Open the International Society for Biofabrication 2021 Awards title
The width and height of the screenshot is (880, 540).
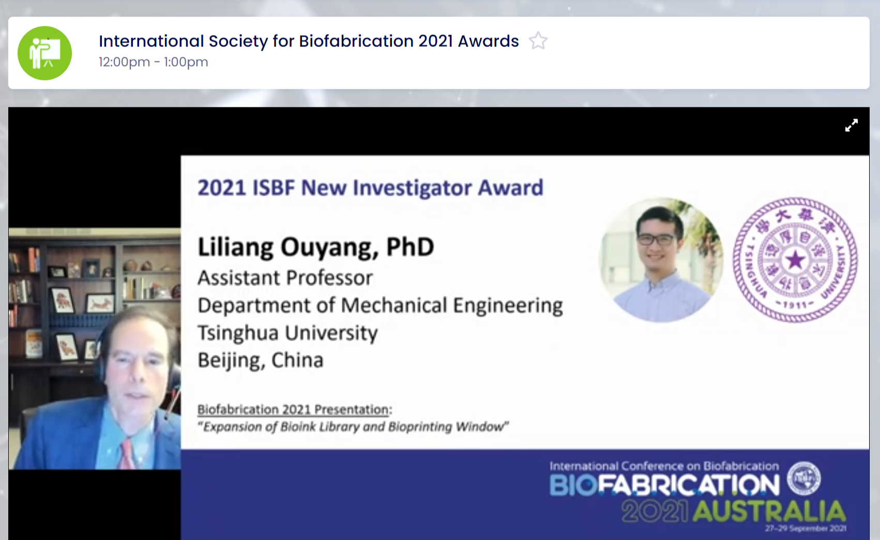pyautogui.click(x=308, y=41)
